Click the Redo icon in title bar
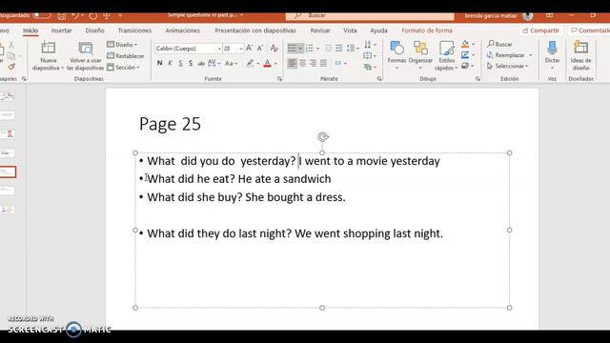 point(93,16)
